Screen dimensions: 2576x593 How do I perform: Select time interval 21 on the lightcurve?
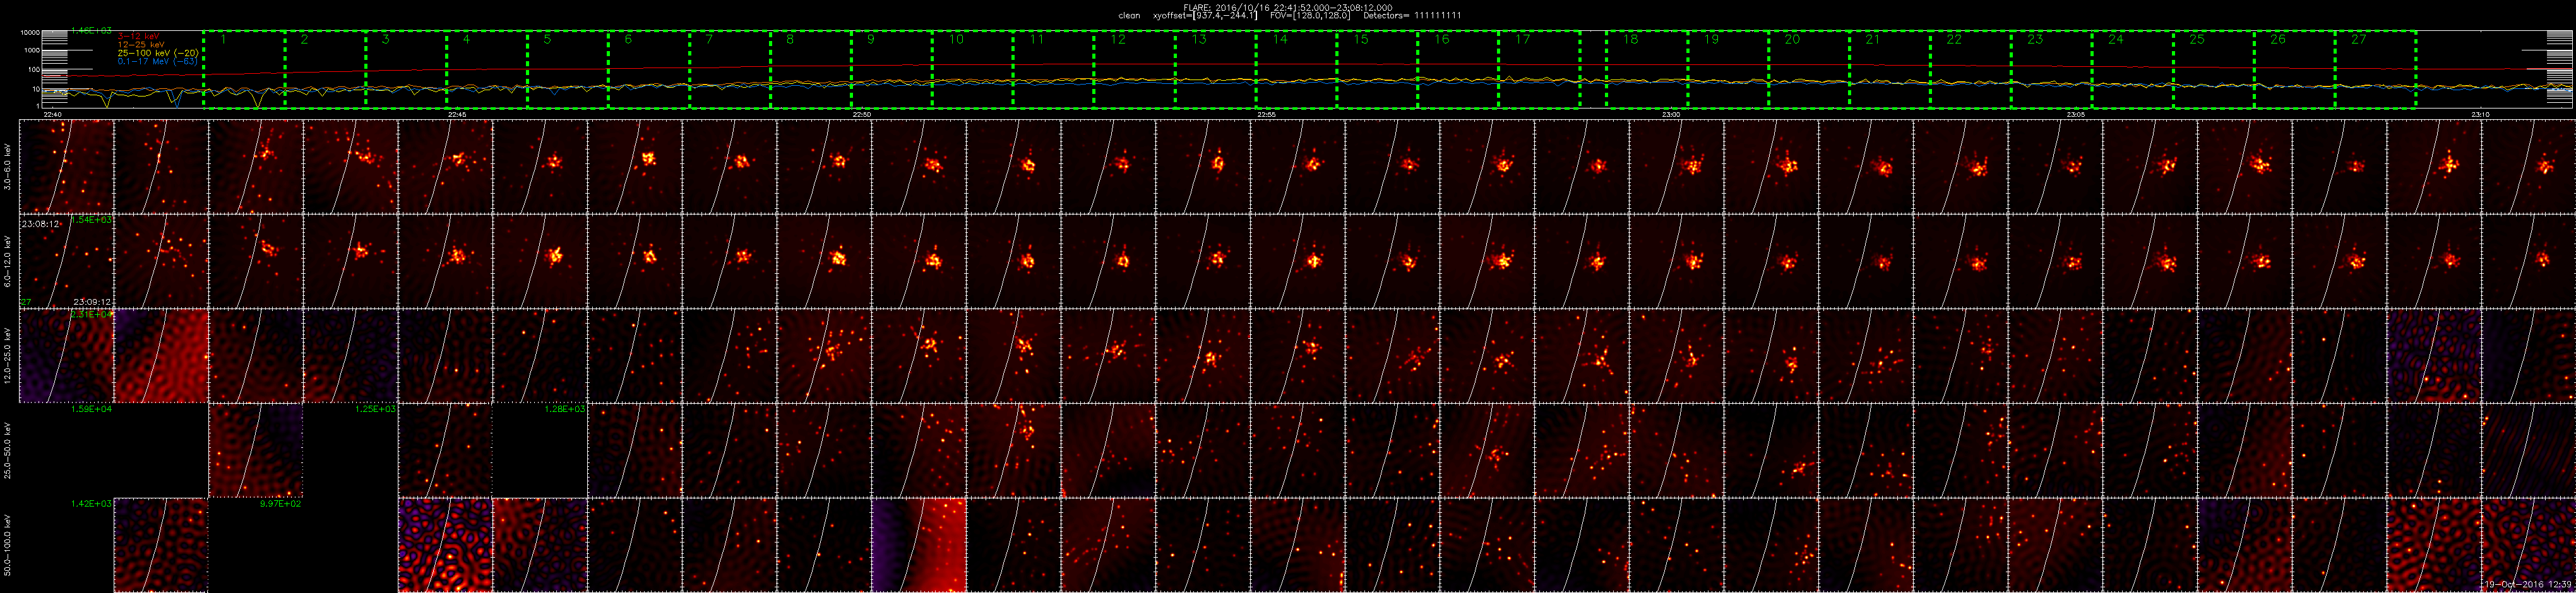(1890, 69)
